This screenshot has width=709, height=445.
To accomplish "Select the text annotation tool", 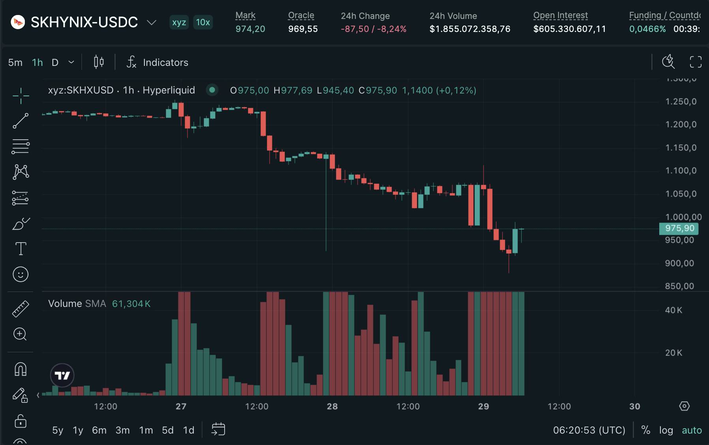I will (x=21, y=249).
